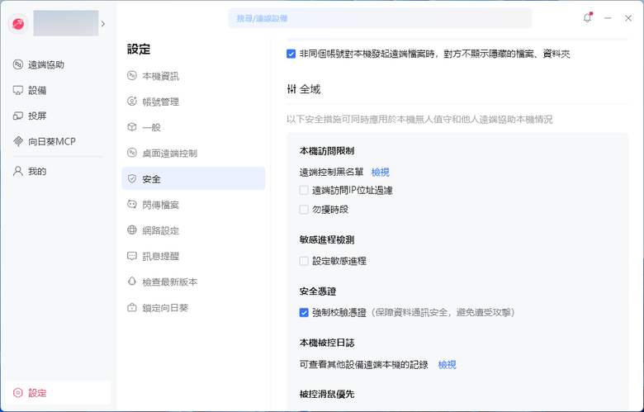Image resolution: width=644 pixels, height=412 pixels.
Task: Close the Sunflower window
Action: [628, 18]
